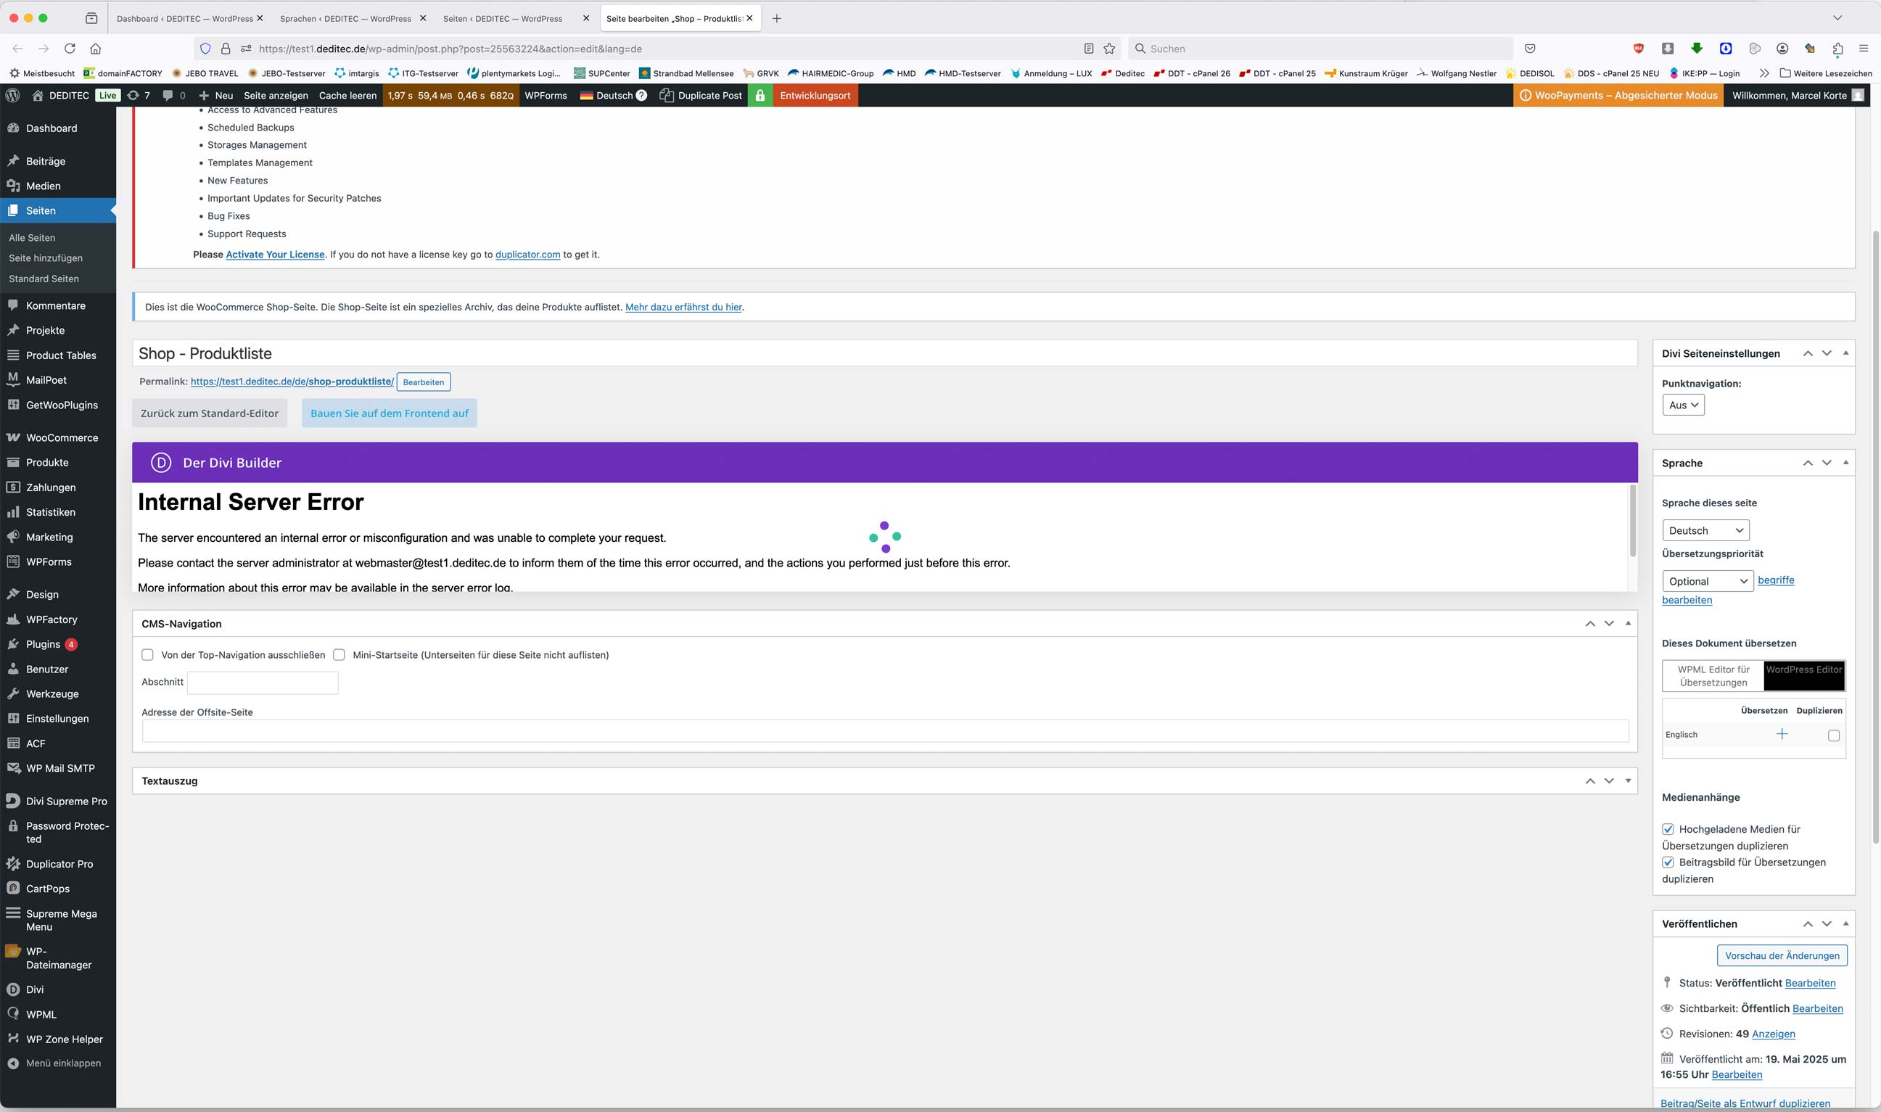The height and width of the screenshot is (1112, 1881).
Task: Open the Firefox hamburger menu
Action: 1864,49
